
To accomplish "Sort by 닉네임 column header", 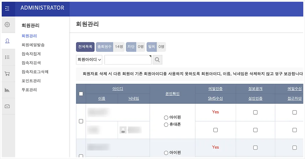I will click(x=134, y=98).
